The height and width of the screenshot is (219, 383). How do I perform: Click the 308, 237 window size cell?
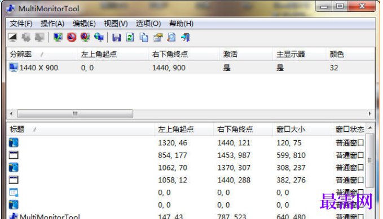point(291,168)
